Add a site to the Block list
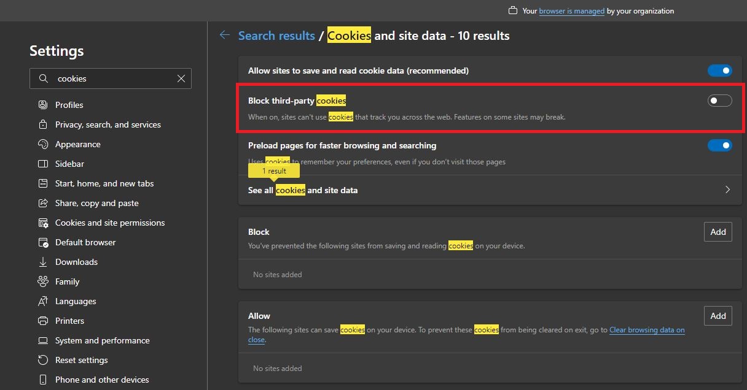 pyautogui.click(x=718, y=232)
